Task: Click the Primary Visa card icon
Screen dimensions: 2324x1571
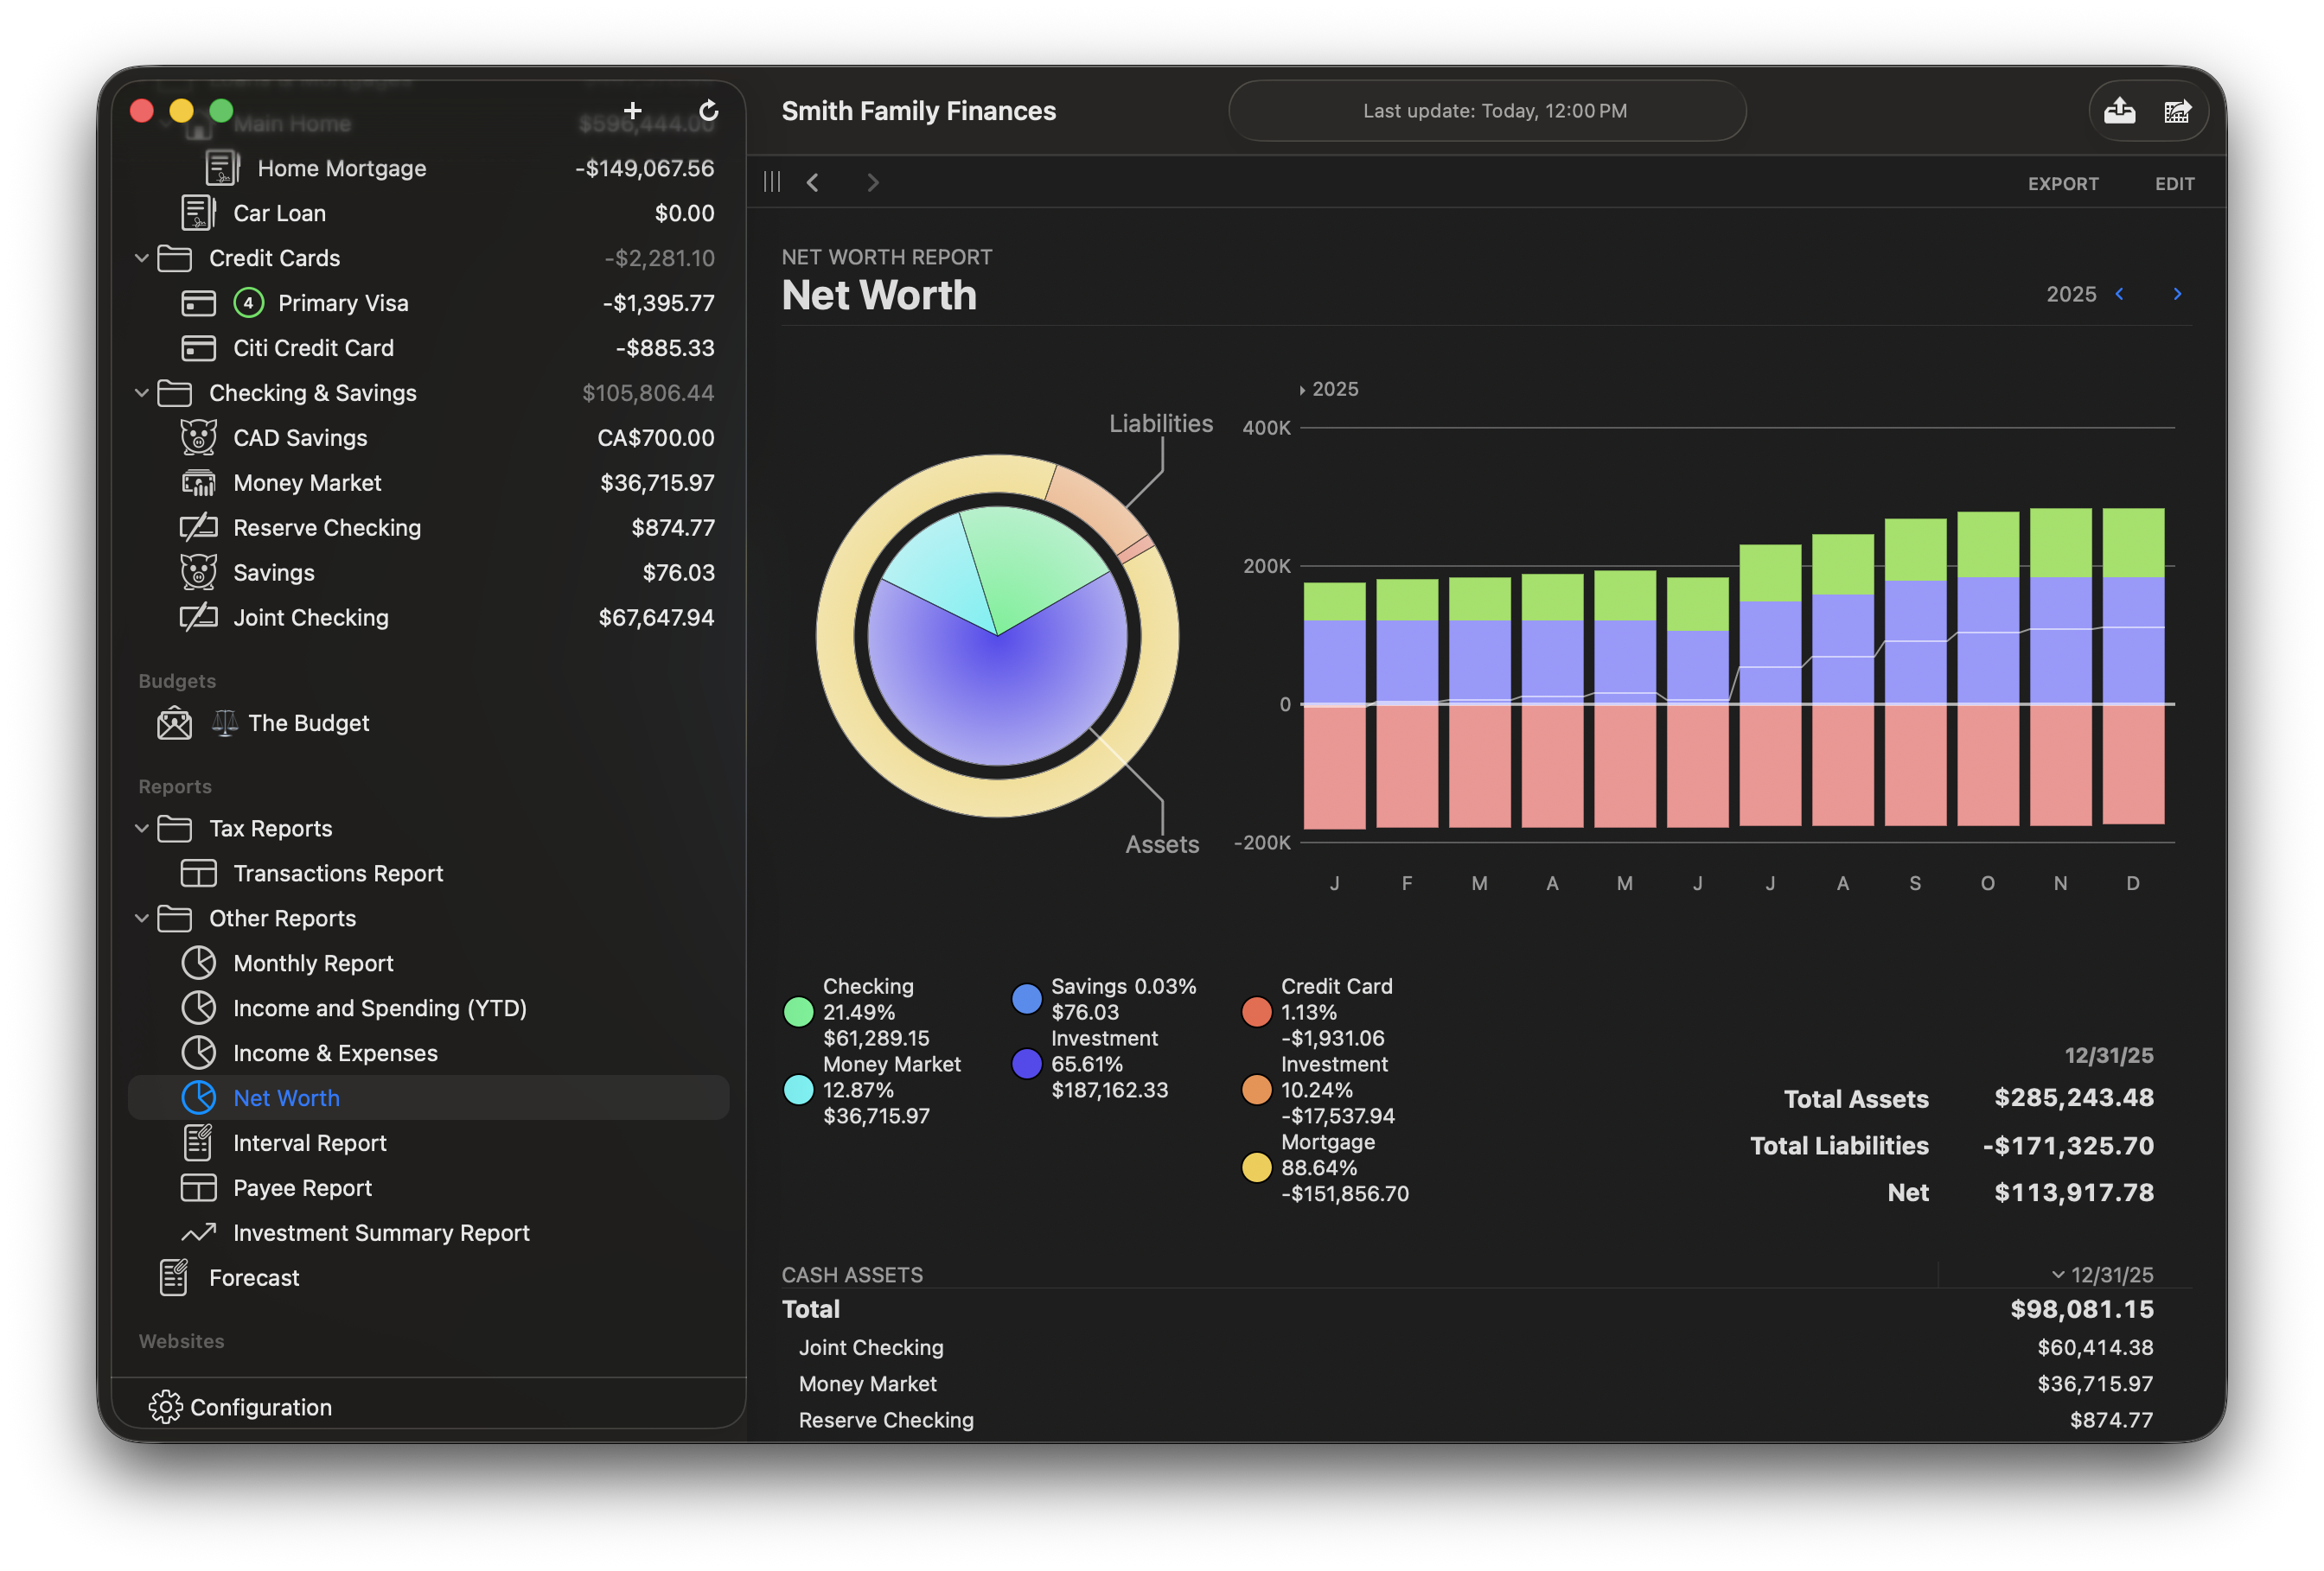Action: 198,302
